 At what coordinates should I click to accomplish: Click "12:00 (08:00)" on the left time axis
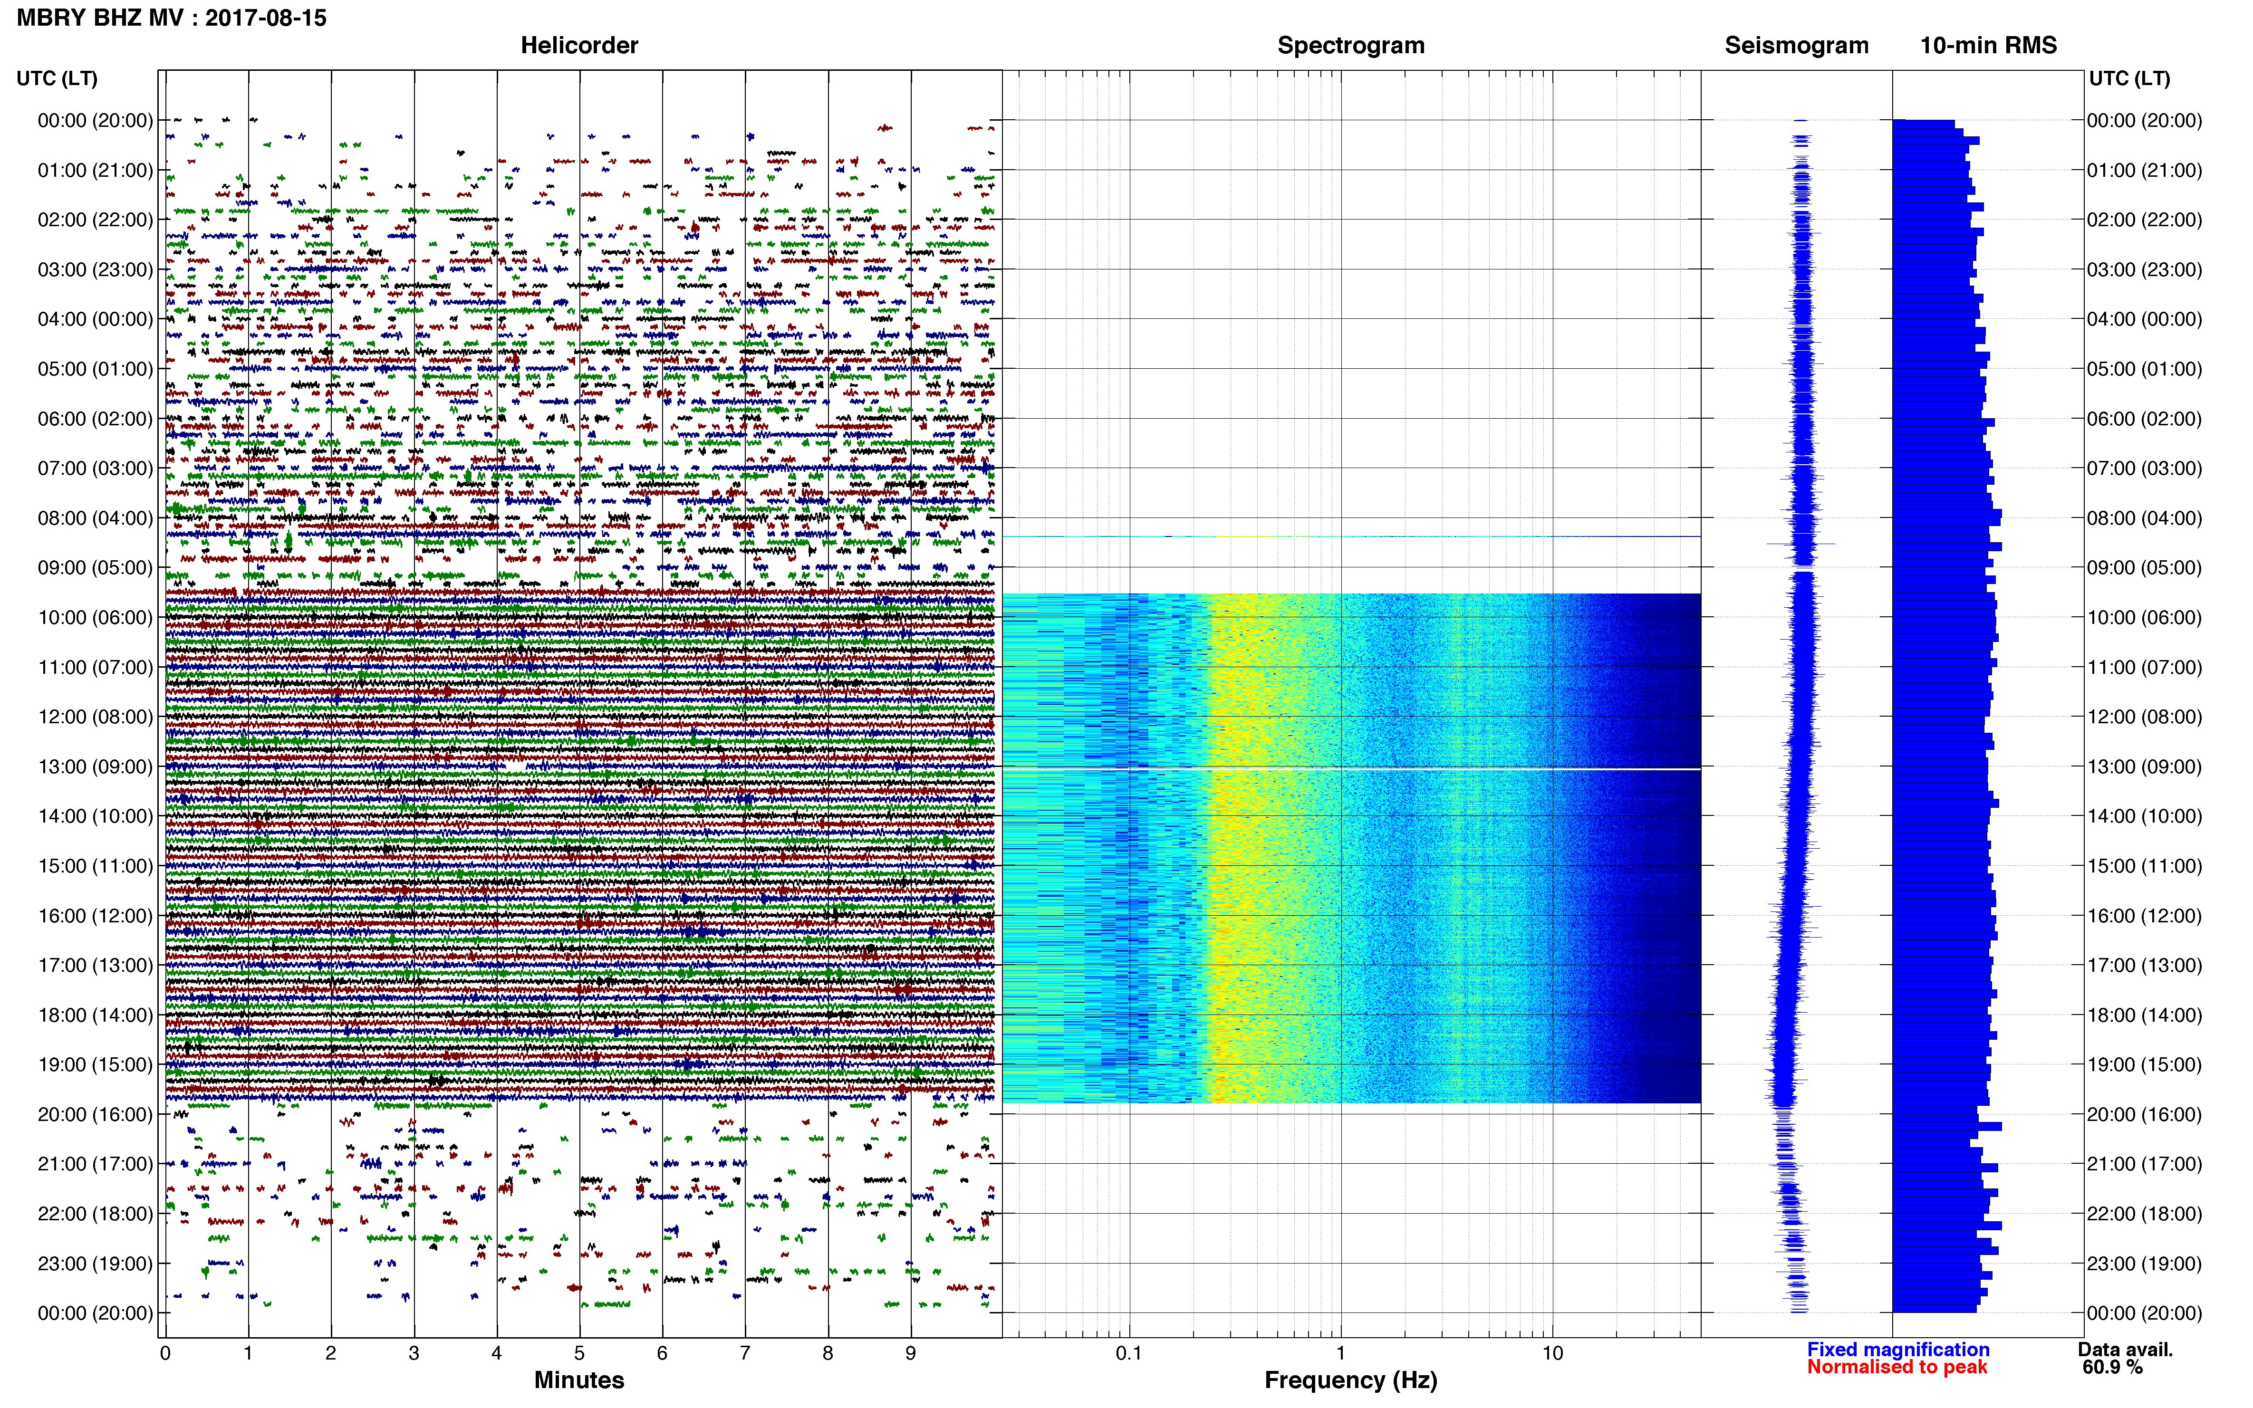click(x=95, y=717)
